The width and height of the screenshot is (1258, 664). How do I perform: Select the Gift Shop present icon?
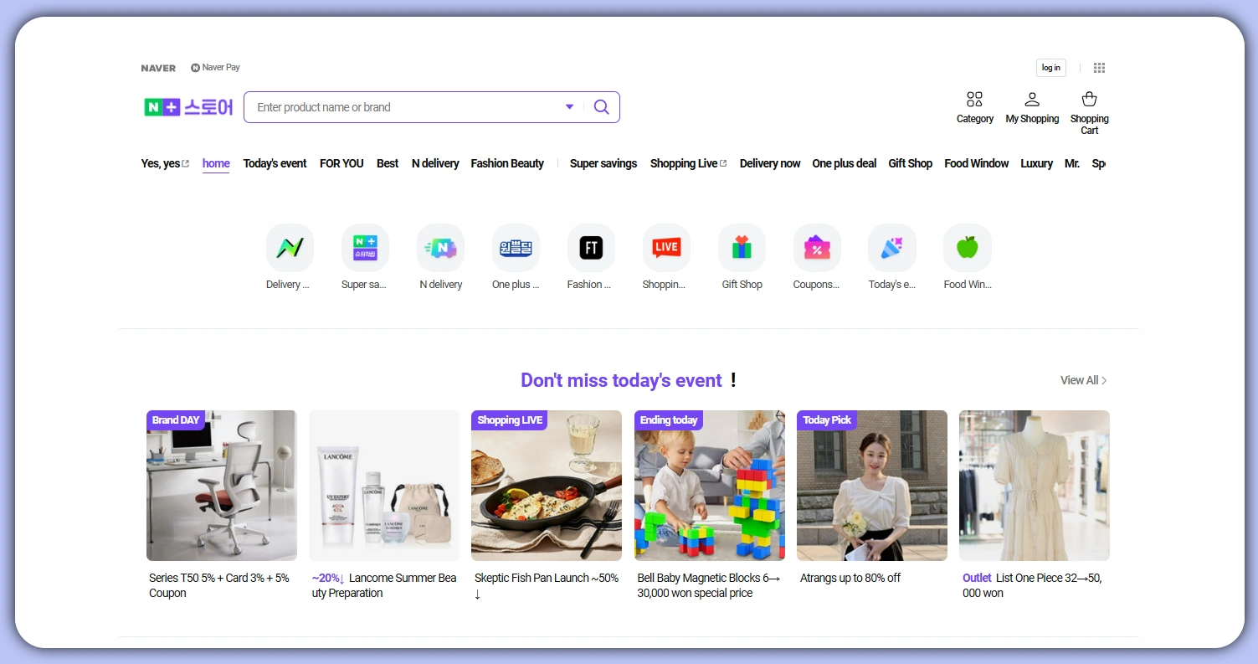742,247
